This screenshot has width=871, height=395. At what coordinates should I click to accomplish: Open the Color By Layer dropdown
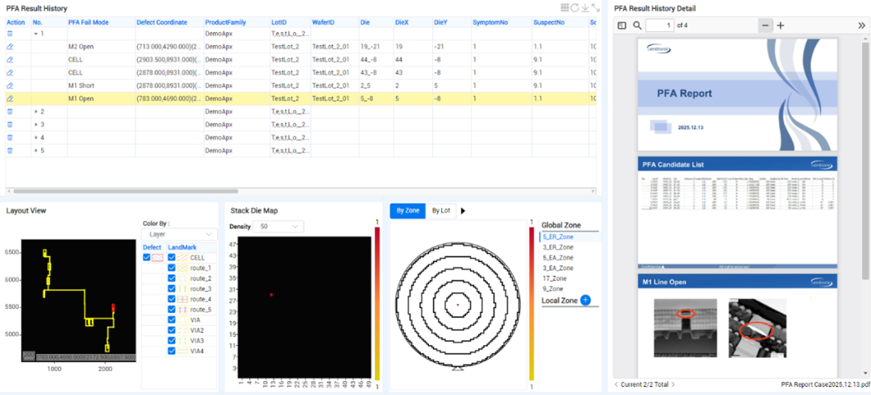179,234
